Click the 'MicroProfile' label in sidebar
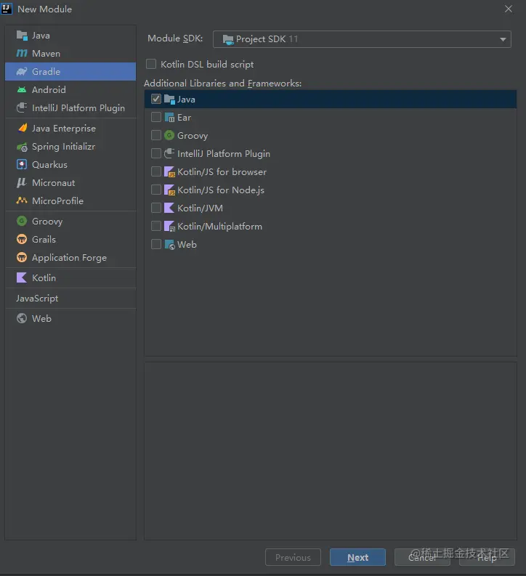The height and width of the screenshot is (576, 526). [x=57, y=201]
